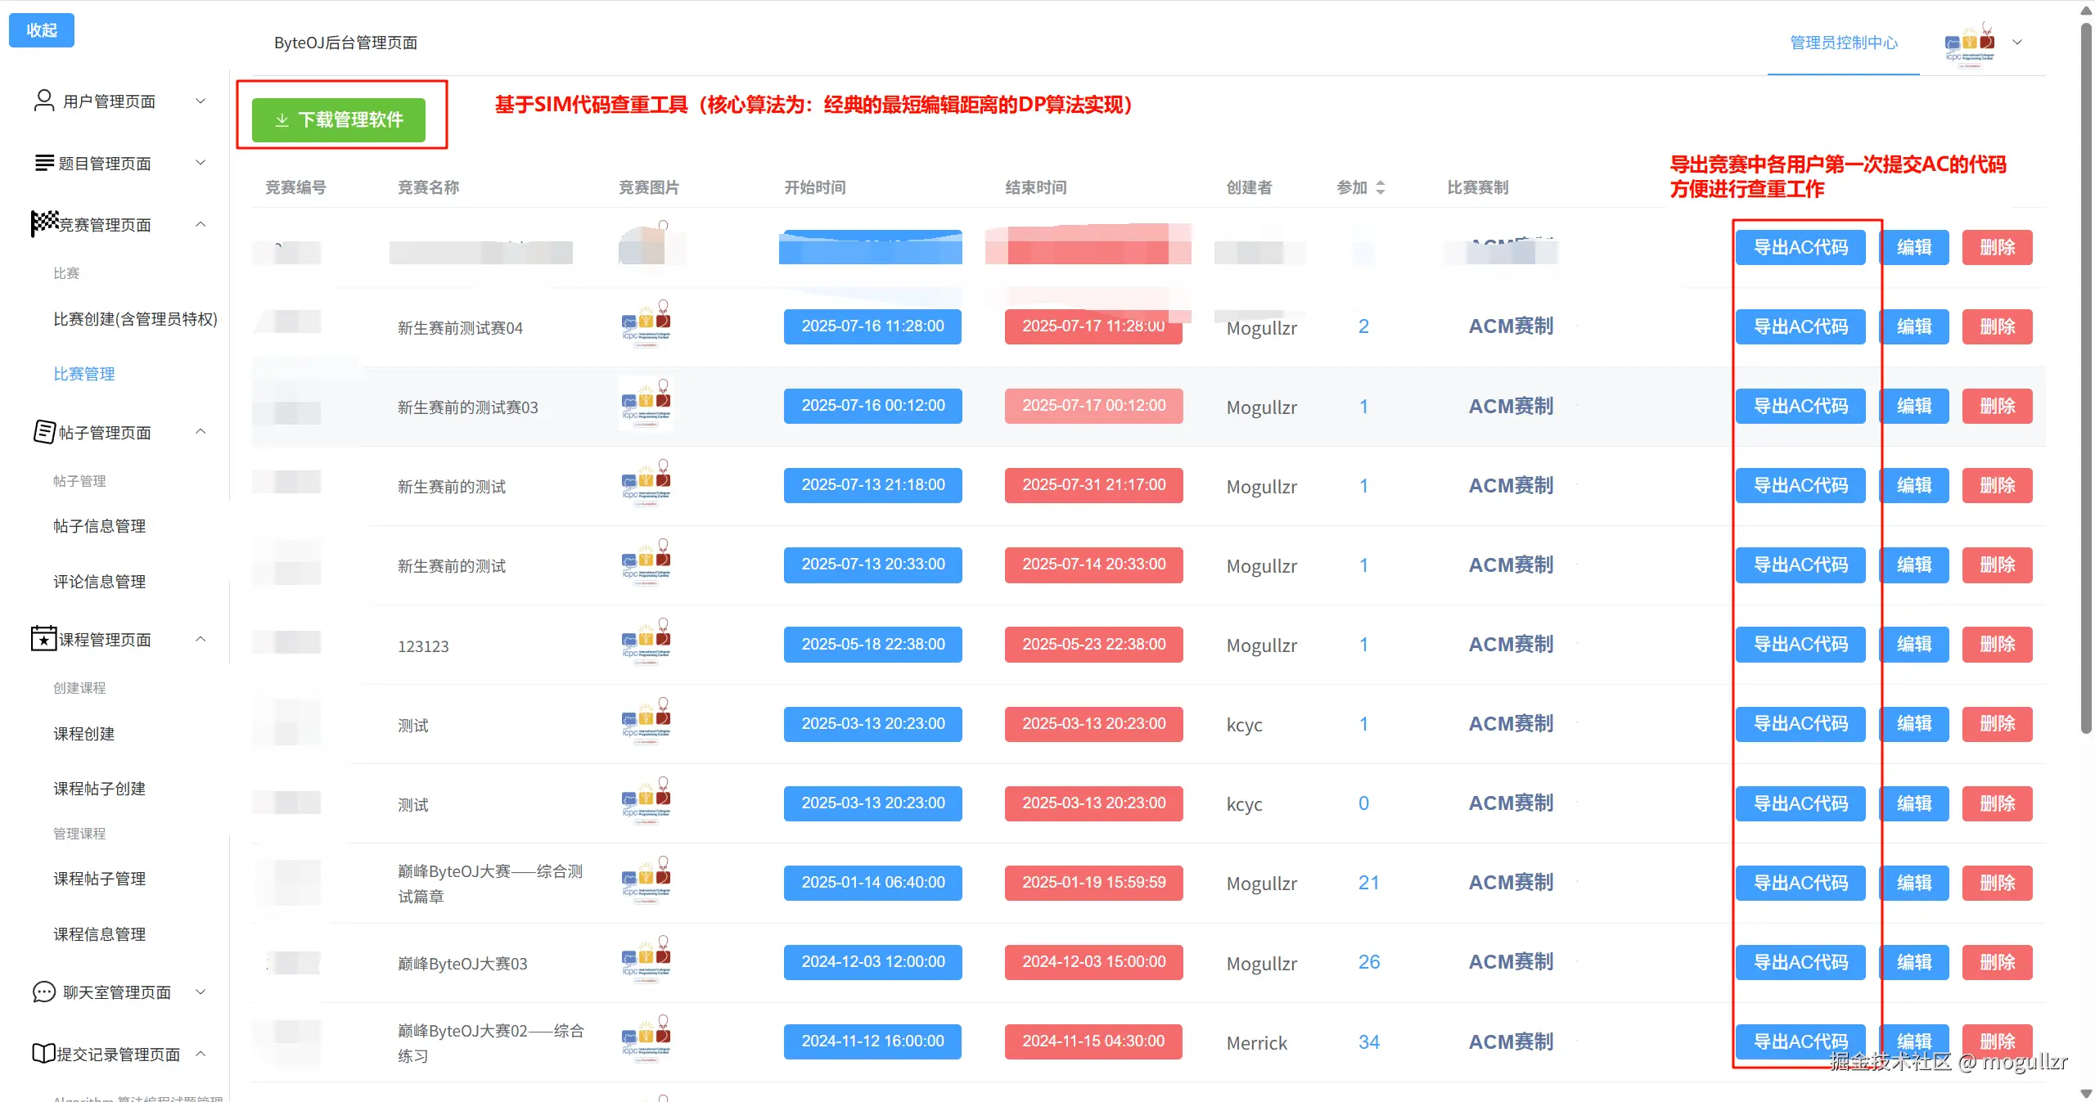
Task: Click the list icon beside 题目管理页面
Action: pos(44,163)
